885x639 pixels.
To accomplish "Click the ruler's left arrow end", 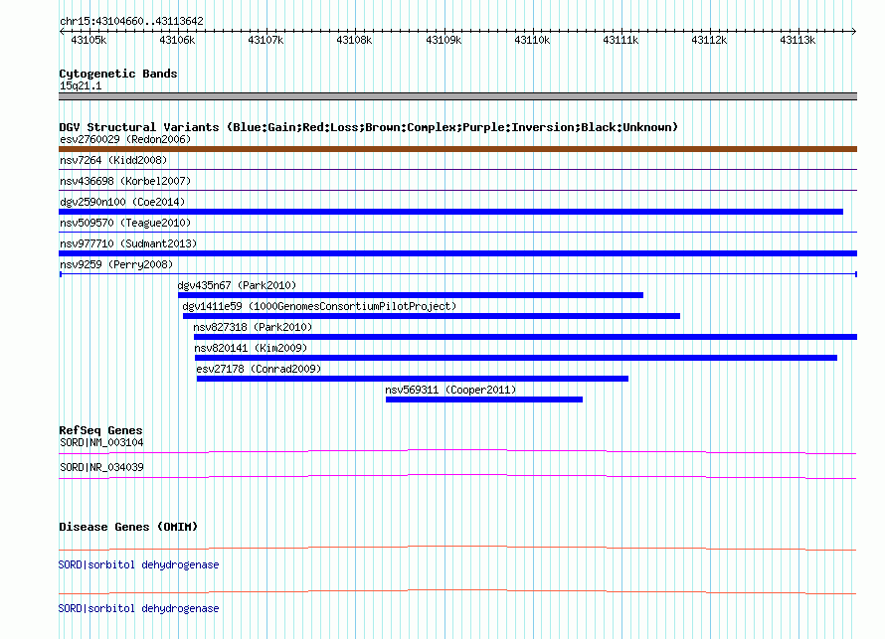I will click(x=62, y=31).
